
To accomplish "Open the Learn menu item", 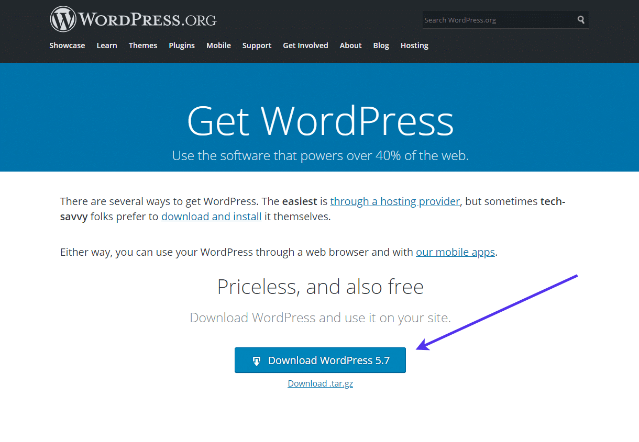I will [x=107, y=46].
